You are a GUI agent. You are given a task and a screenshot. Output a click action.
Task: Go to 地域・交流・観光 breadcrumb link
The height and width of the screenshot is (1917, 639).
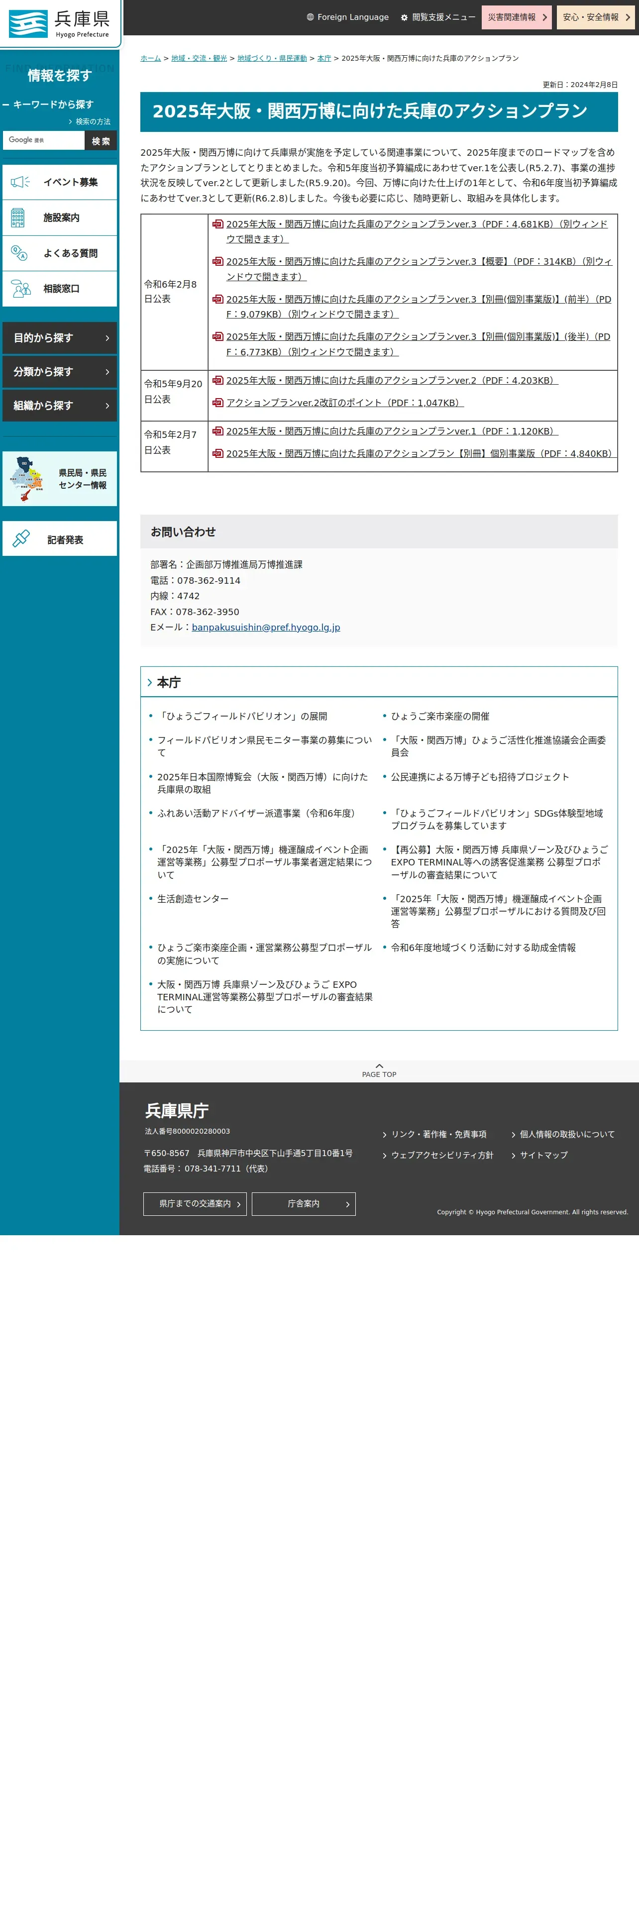[199, 58]
